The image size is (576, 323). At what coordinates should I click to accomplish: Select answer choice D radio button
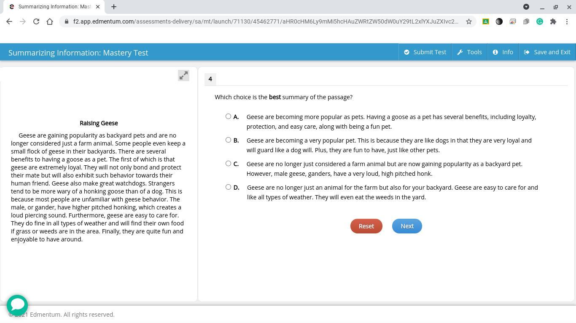pyautogui.click(x=228, y=187)
